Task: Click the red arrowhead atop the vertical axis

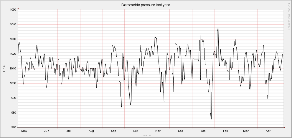Action: point(18,9)
